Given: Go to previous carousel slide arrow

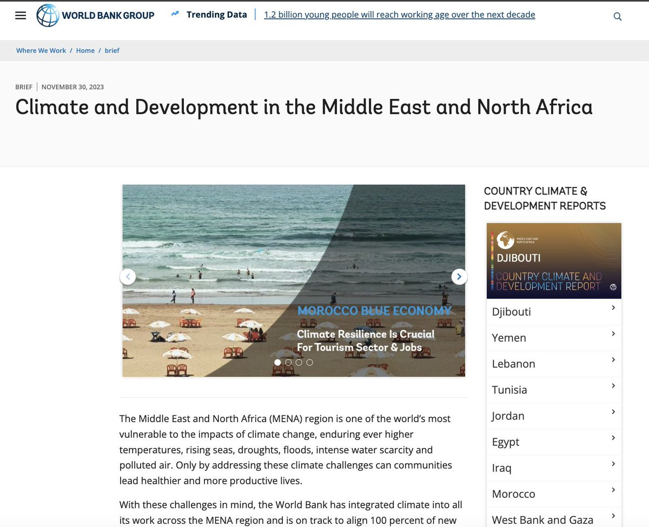Looking at the screenshot, I should point(128,277).
